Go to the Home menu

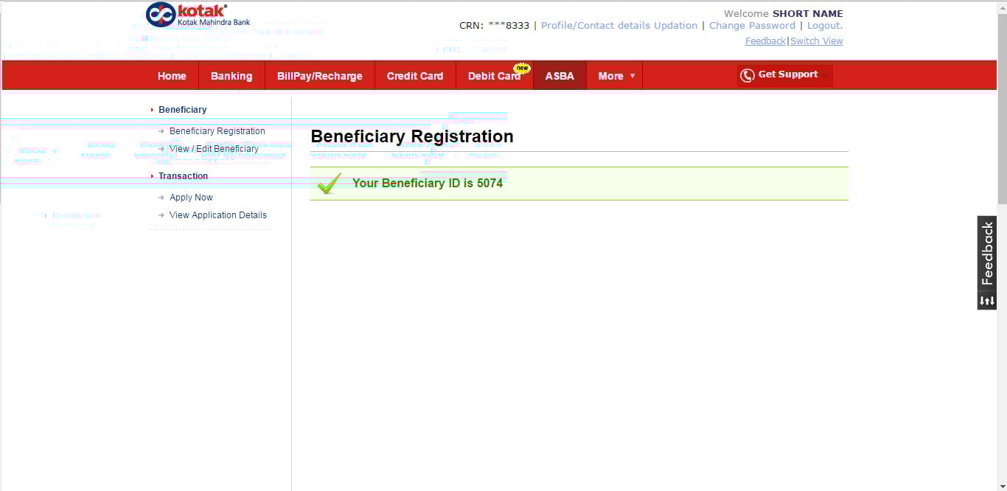click(172, 76)
